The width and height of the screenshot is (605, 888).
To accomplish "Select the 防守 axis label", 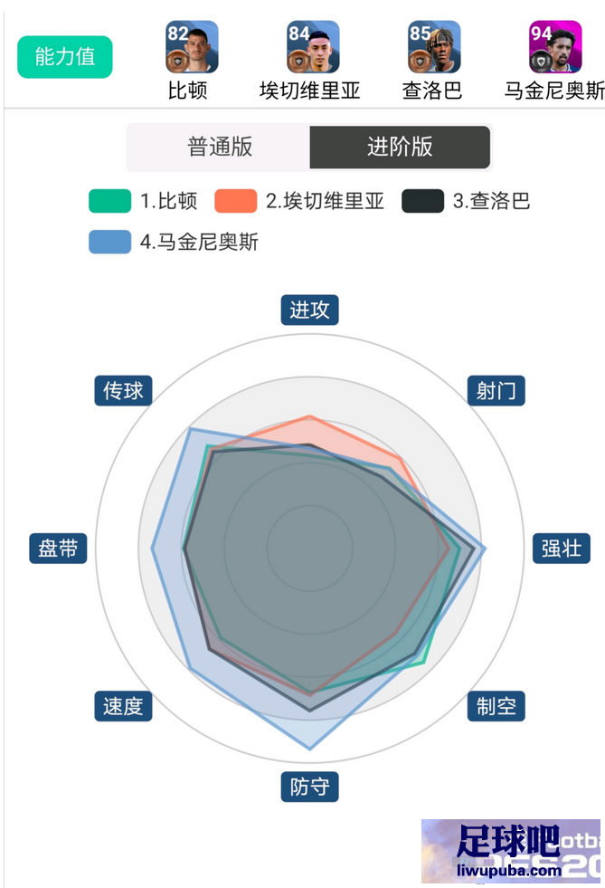I will tap(309, 787).
